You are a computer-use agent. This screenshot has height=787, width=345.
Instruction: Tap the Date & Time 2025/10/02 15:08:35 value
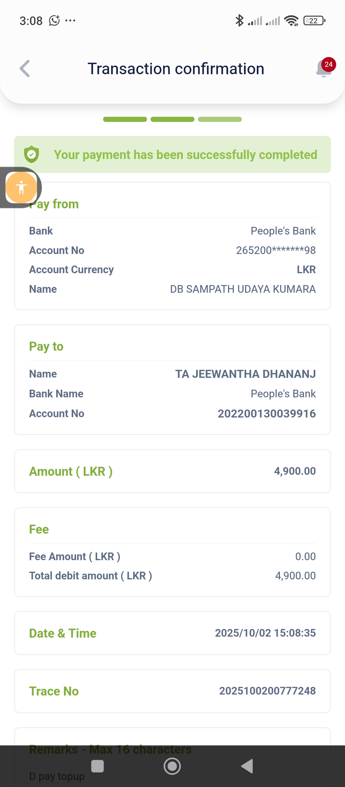click(x=265, y=633)
